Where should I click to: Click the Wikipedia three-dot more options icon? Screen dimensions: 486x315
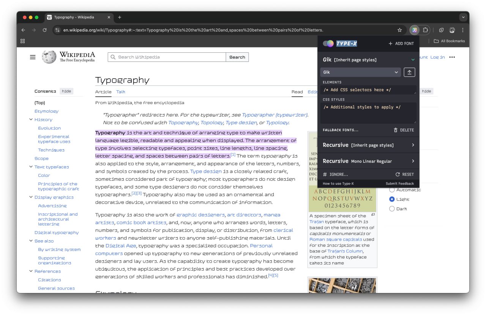coord(452,57)
